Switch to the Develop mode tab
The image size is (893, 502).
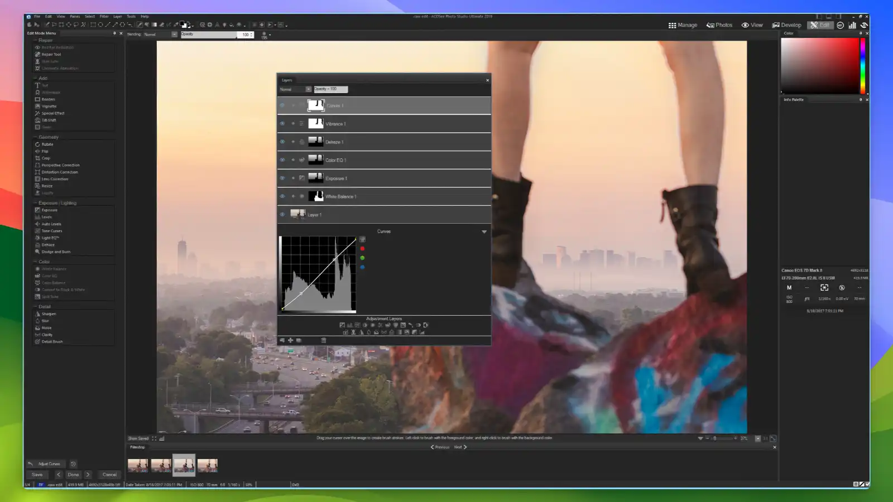click(787, 25)
